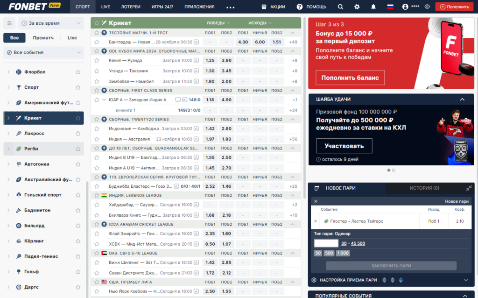The height and width of the screenshot is (298, 478).
Task: Toggle balance visibility eye icon
Action: [427, 7]
